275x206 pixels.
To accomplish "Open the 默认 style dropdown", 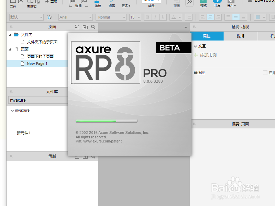I will [x=41, y=18].
